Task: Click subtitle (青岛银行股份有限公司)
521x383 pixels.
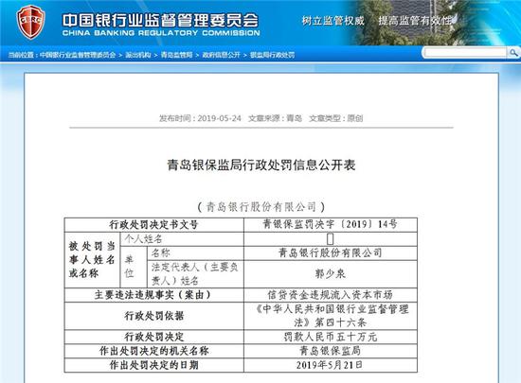Action: (x=261, y=207)
